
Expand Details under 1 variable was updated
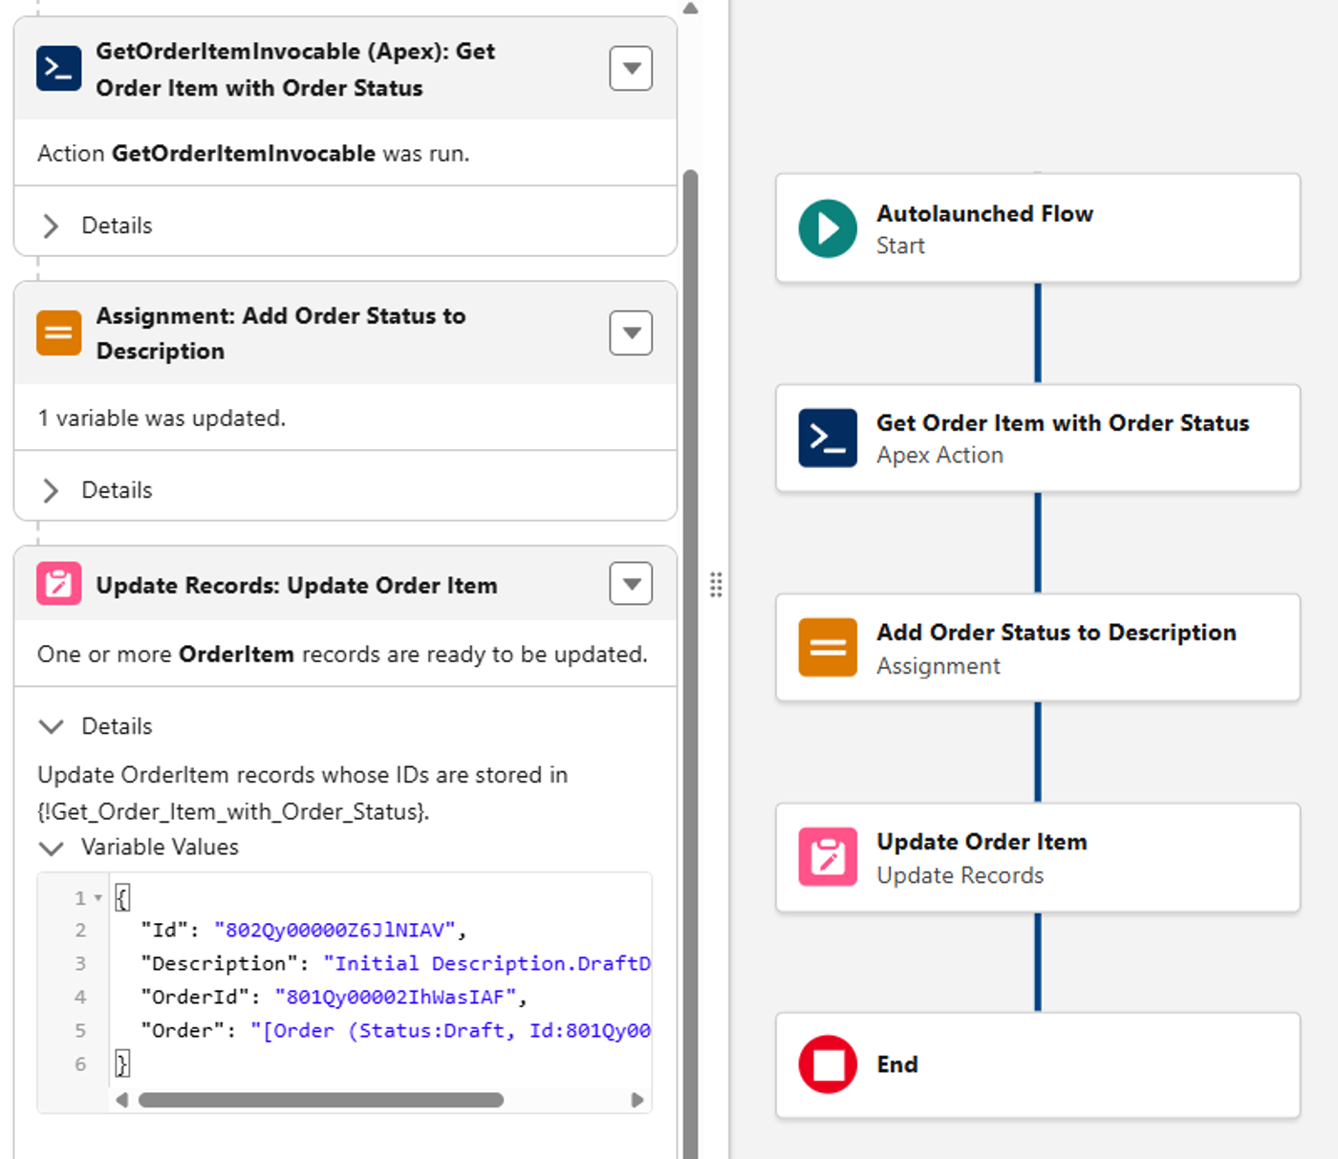[x=51, y=490]
